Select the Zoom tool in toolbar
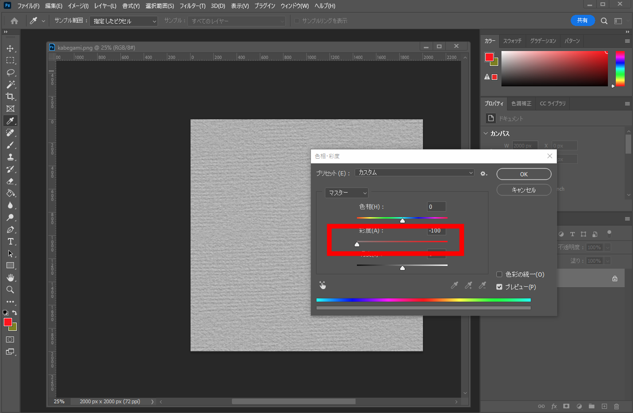This screenshot has height=413, width=633. tap(10, 290)
